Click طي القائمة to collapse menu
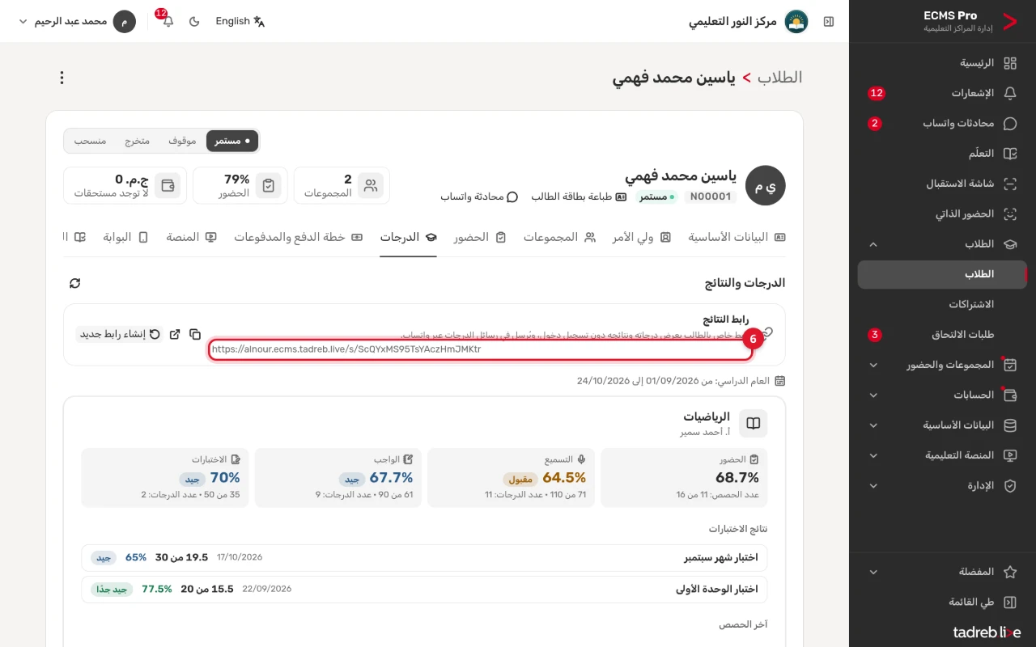Viewport: 1036px width, 647px height. [942, 603]
